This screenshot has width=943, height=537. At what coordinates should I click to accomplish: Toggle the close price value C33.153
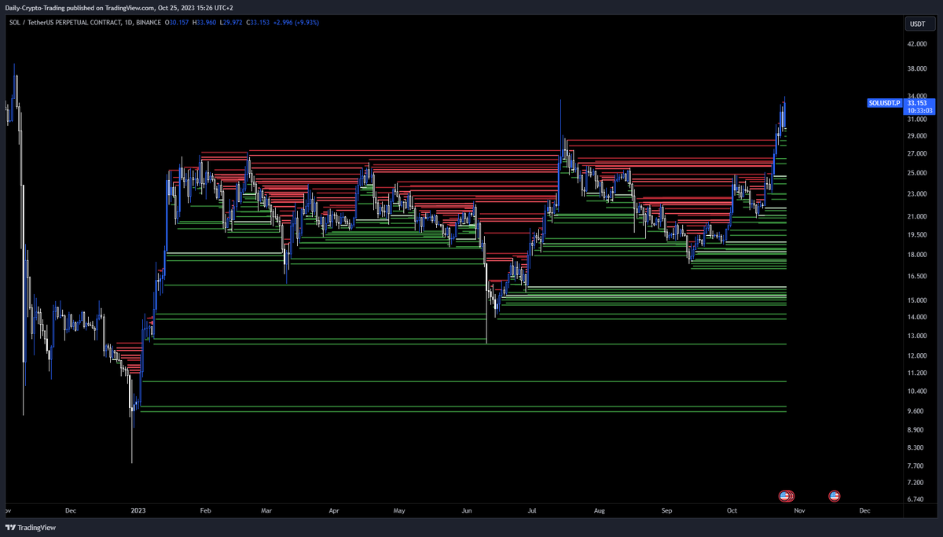pyautogui.click(x=256, y=22)
